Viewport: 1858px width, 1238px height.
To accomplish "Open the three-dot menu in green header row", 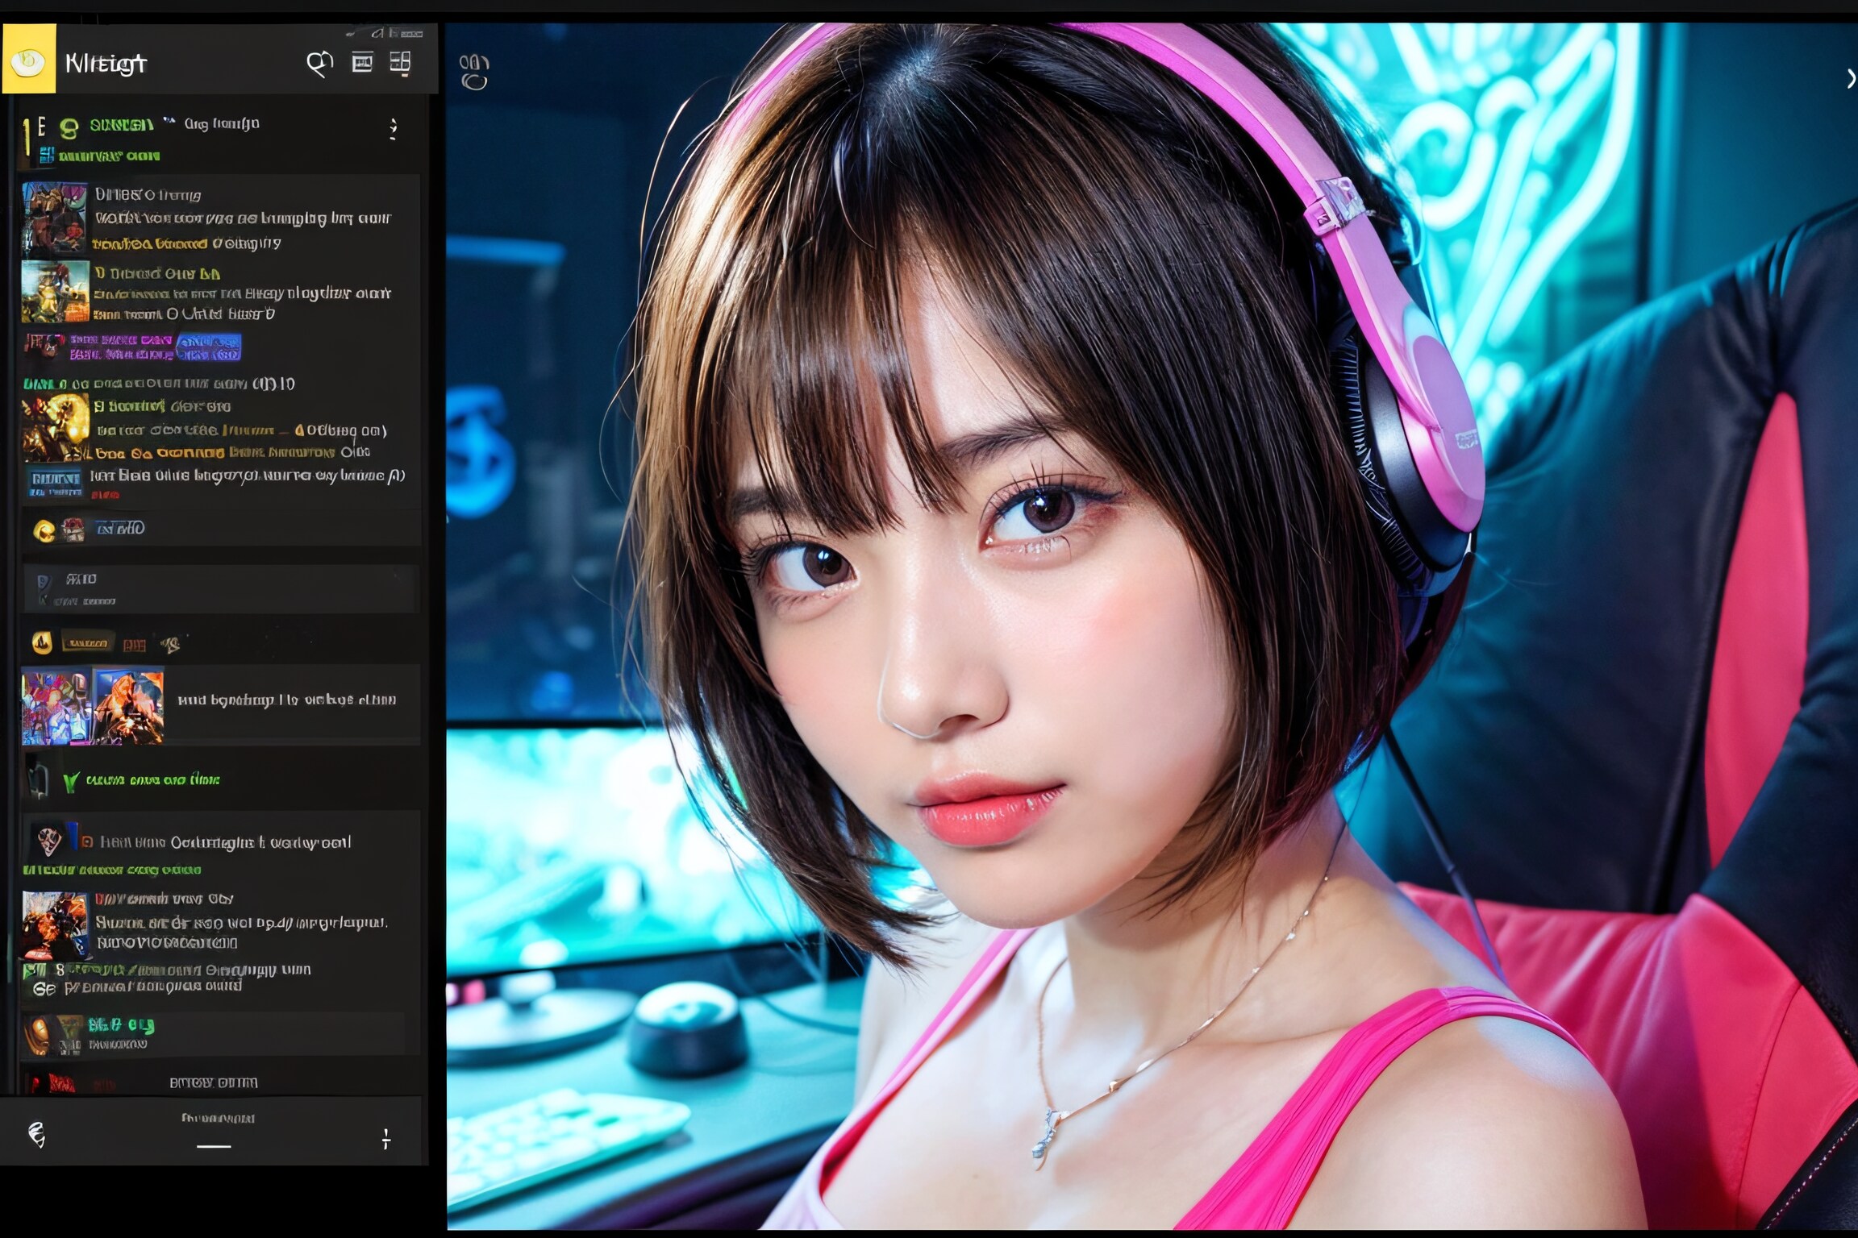I will tap(394, 129).
